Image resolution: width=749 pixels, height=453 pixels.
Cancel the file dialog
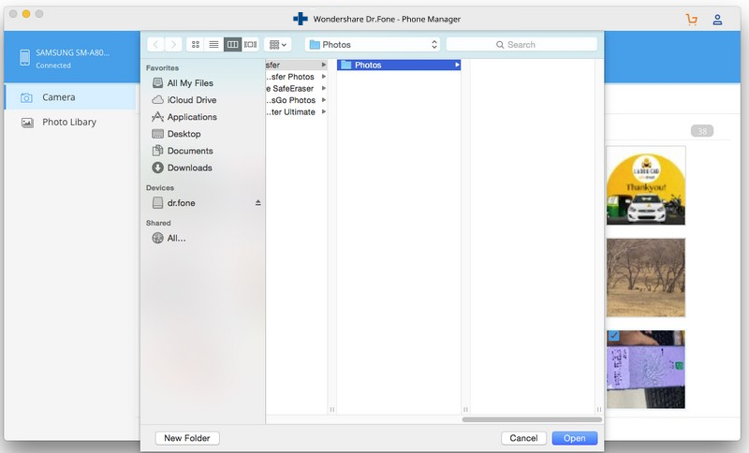(523, 438)
